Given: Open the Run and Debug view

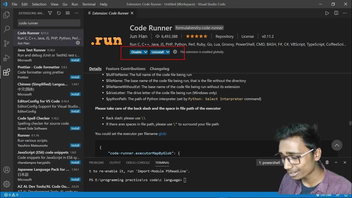Looking at the screenshot, I should coord(7,58).
